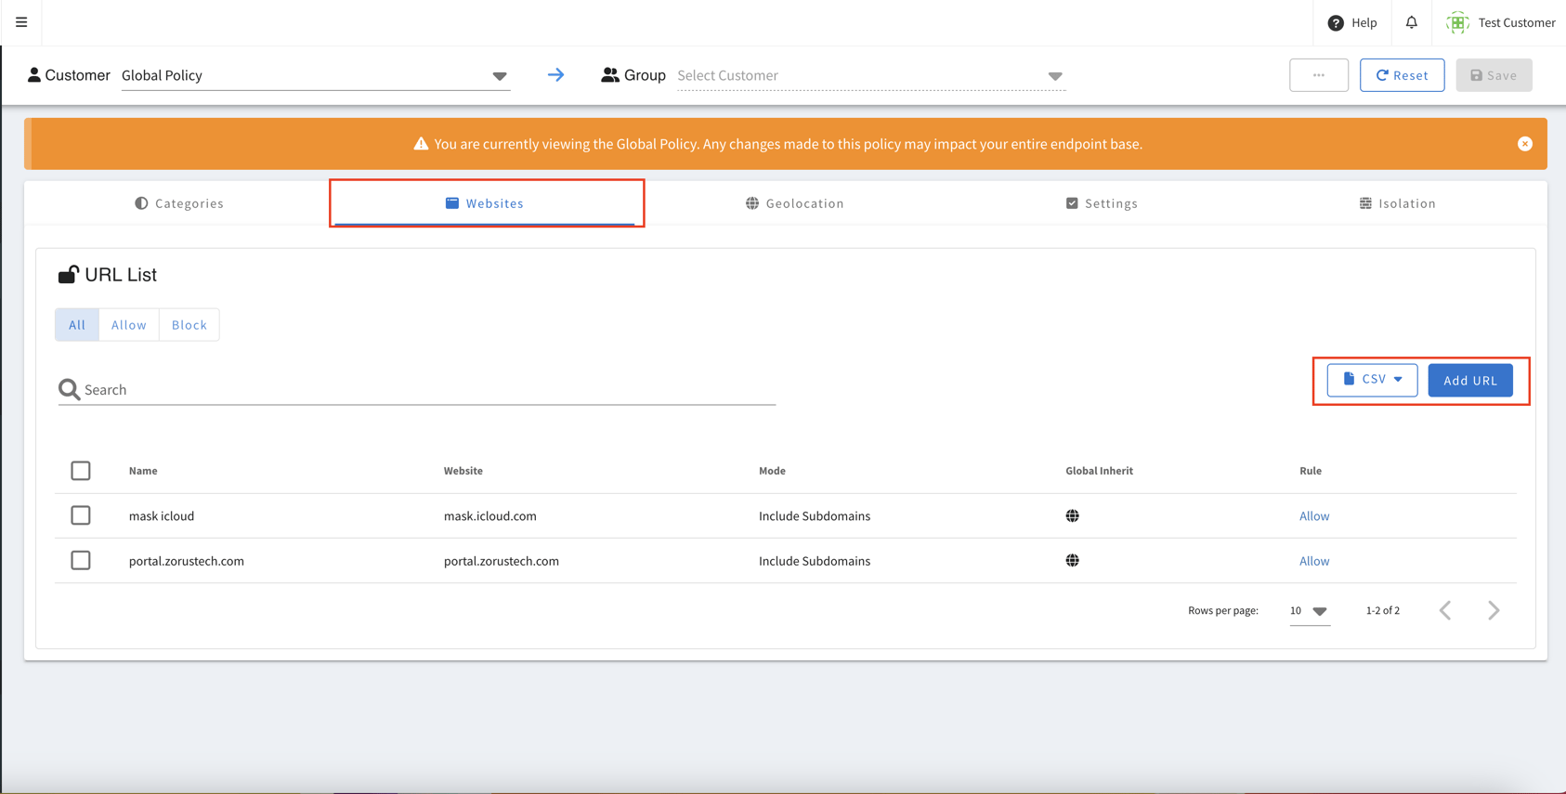Select all rows with header checkbox
Viewport: 1566px width, 794px height.
point(81,471)
